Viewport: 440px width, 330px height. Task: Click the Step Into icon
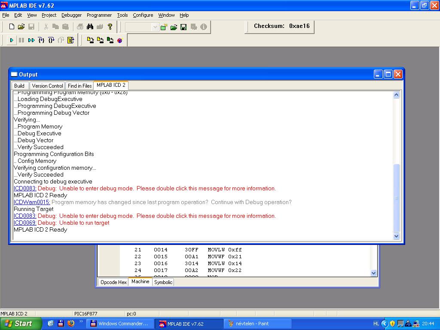point(41,40)
